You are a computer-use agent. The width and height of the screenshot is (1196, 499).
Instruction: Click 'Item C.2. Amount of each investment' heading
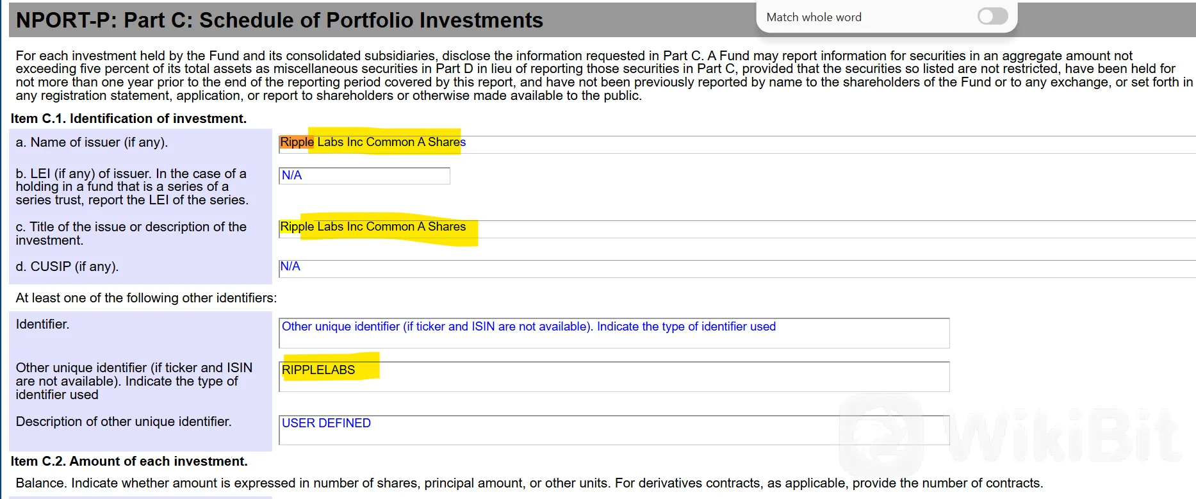pyautogui.click(x=129, y=461)
